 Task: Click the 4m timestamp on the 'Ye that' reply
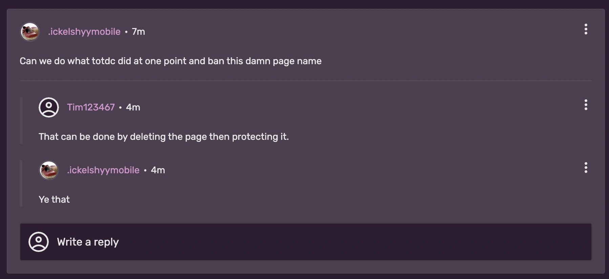[x=157, y=170]
